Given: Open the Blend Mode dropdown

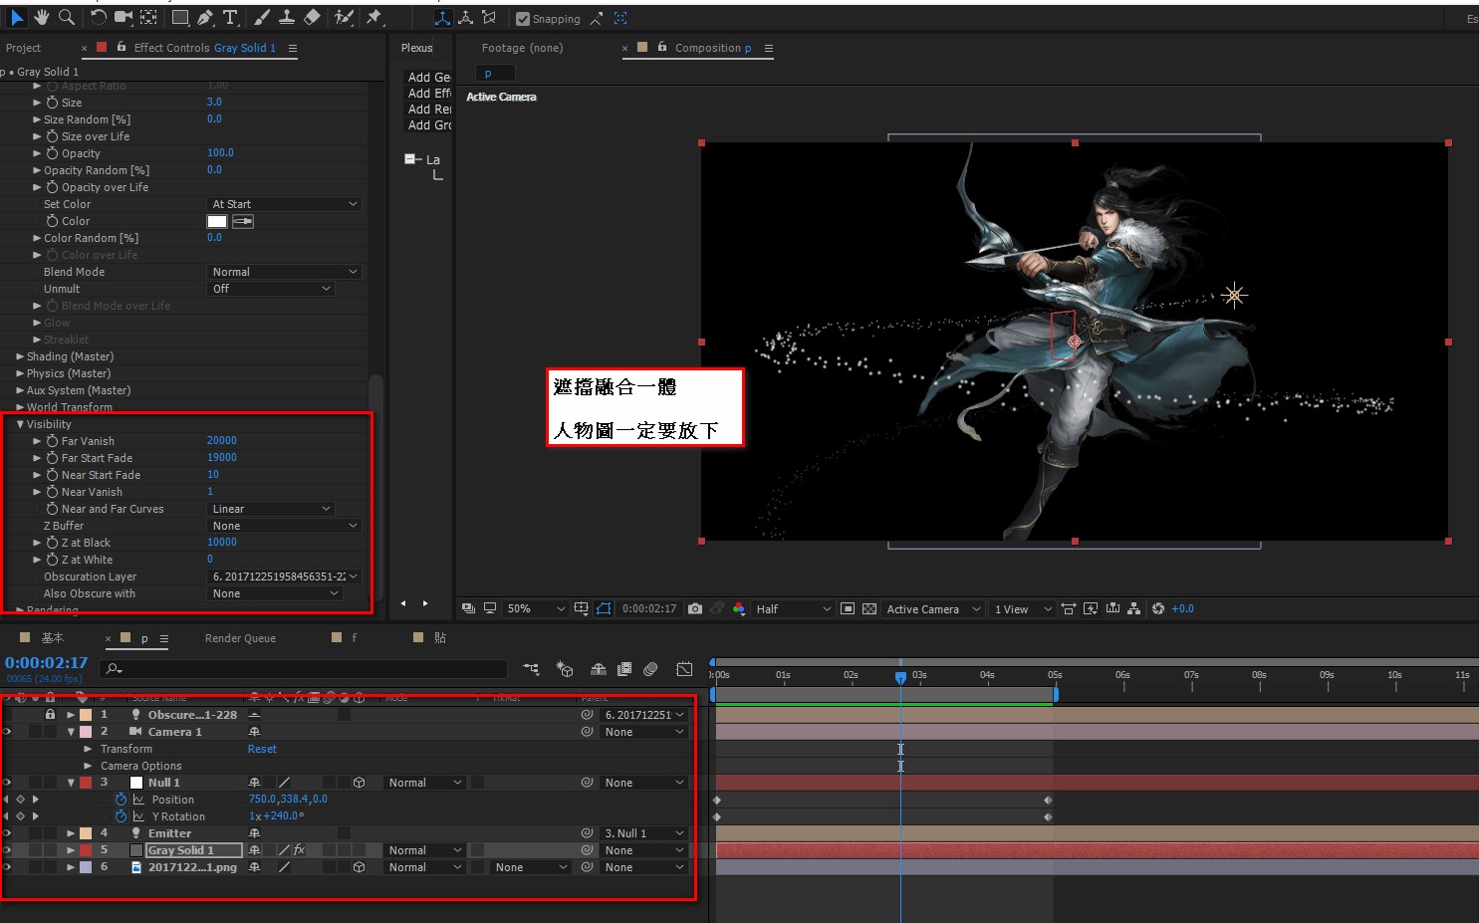Looking at the screenshot, I should pos(284,272).
